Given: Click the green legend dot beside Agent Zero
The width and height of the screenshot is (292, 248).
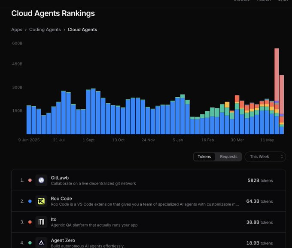Looking at the screenshot, I should (30, 243).
